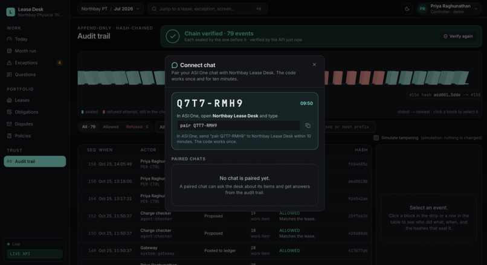Click the search magnifier icon in top bar
This screenshot has width=487, height=265.
pyautogui.click(x=154, y=8)
